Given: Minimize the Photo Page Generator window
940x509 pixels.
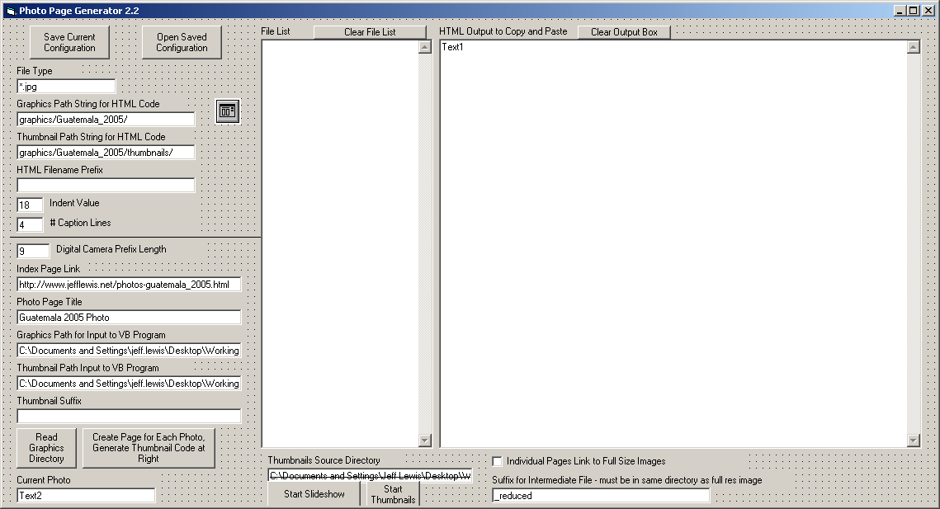Looking at the screenshot, I should [900, 10].
